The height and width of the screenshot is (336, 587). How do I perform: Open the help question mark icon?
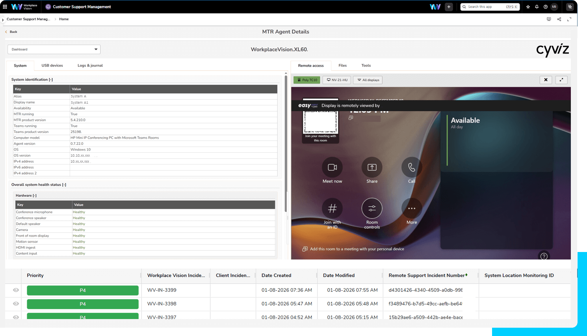point(545,7)
